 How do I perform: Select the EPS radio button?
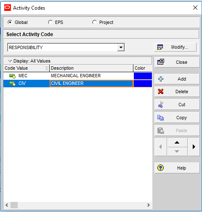click(x=50, y=22)
